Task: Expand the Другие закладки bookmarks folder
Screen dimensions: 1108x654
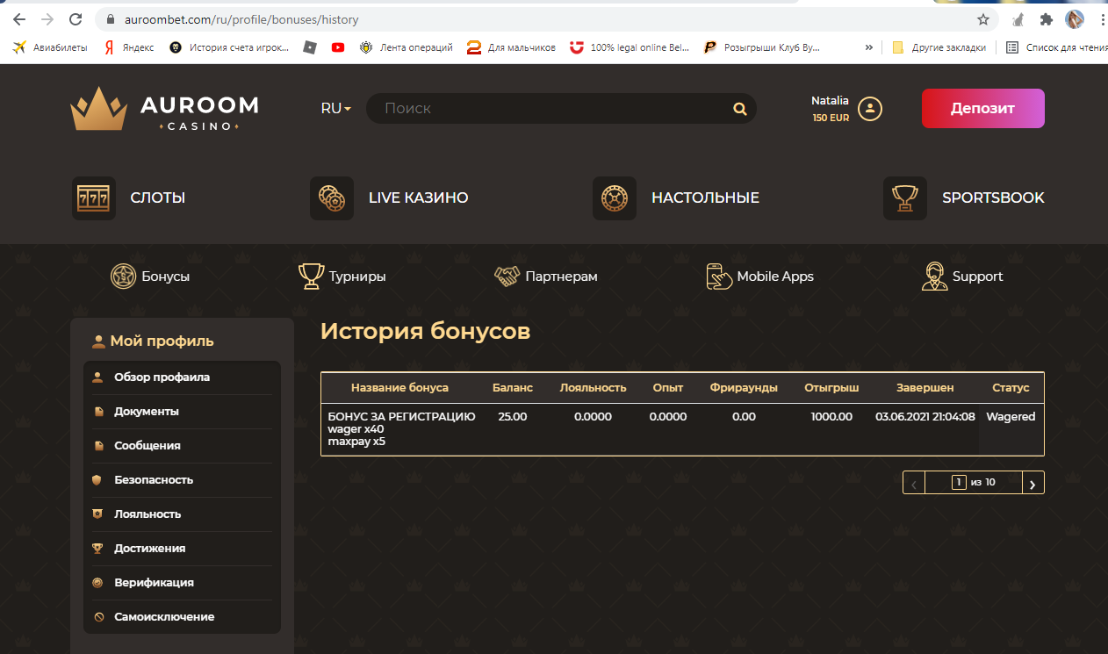Action: pos(941,47)
